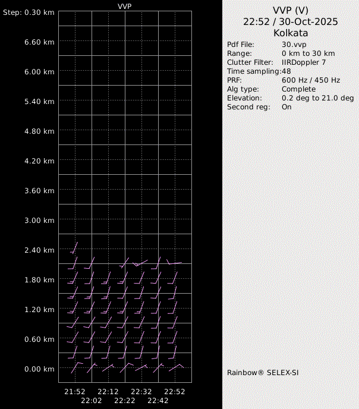Select the 0.00 km wind barb at 22:52
Viewport: 359px width, 409px height.
coord(176,366)
